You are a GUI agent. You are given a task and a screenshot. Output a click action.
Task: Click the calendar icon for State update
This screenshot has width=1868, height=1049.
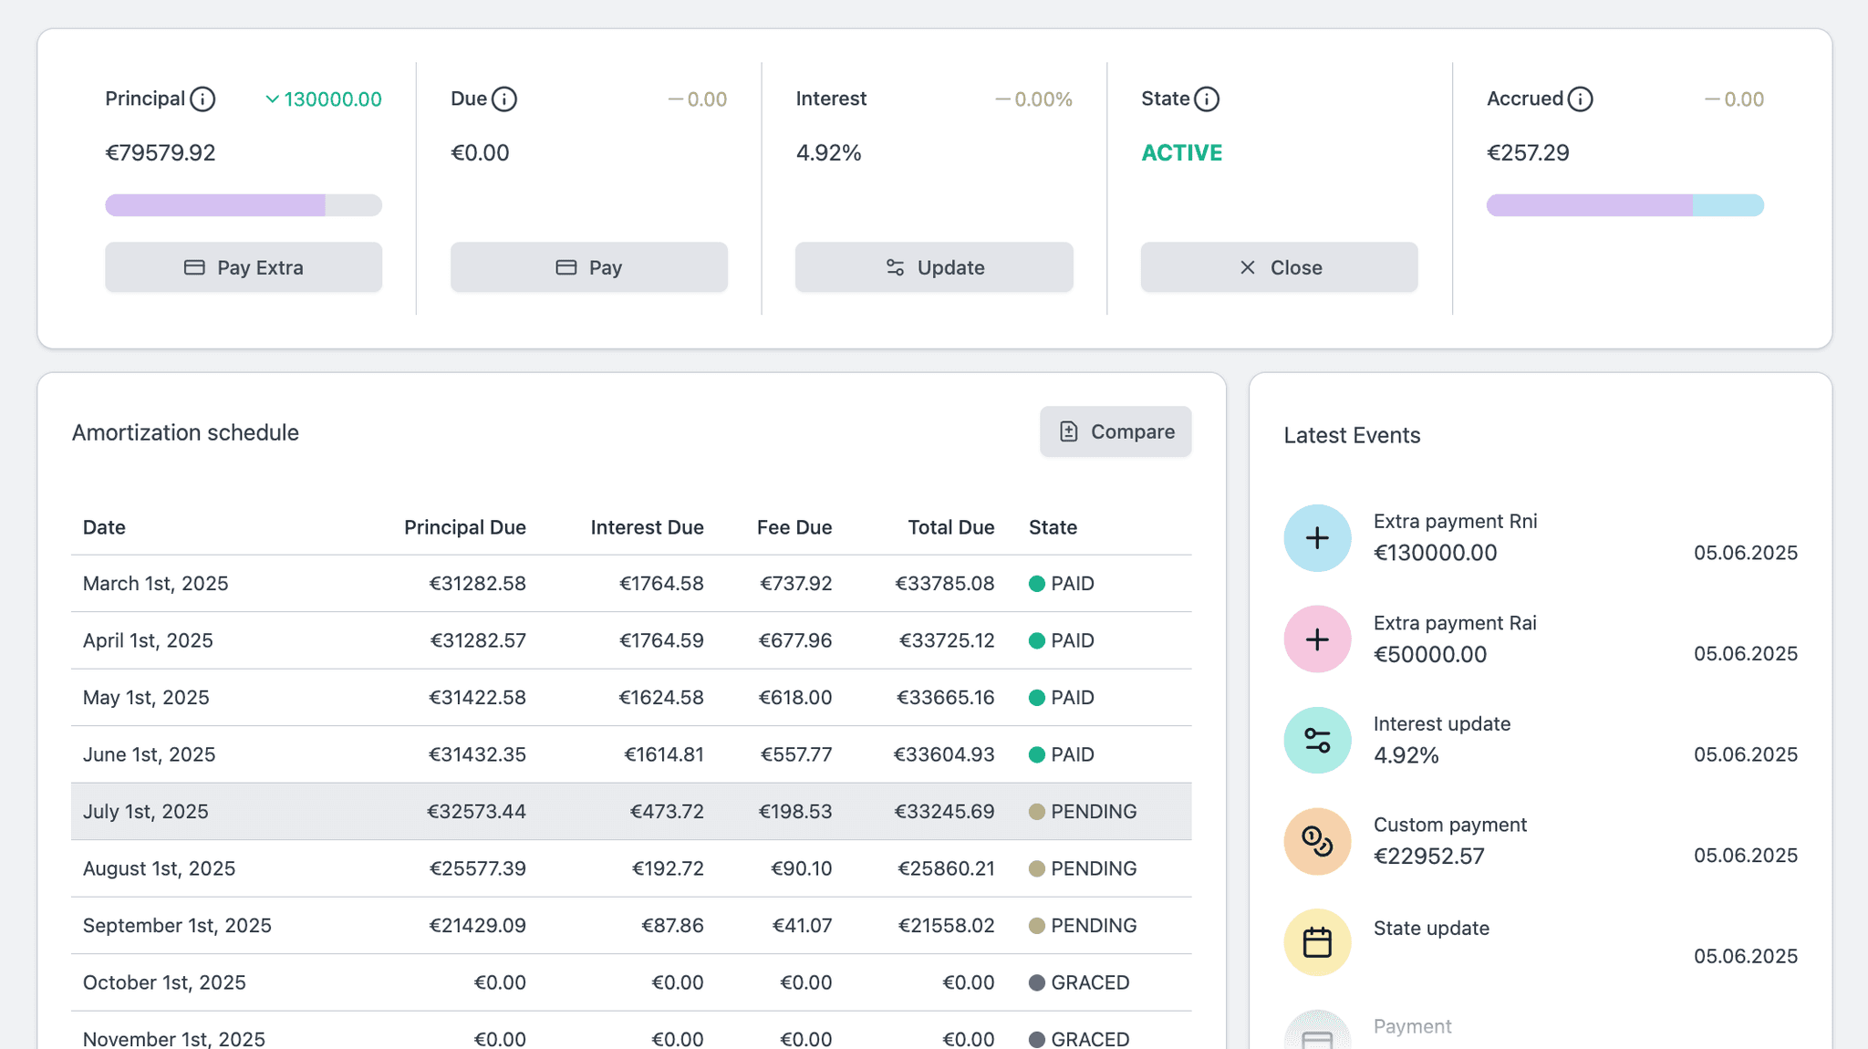pos(1317,940)
